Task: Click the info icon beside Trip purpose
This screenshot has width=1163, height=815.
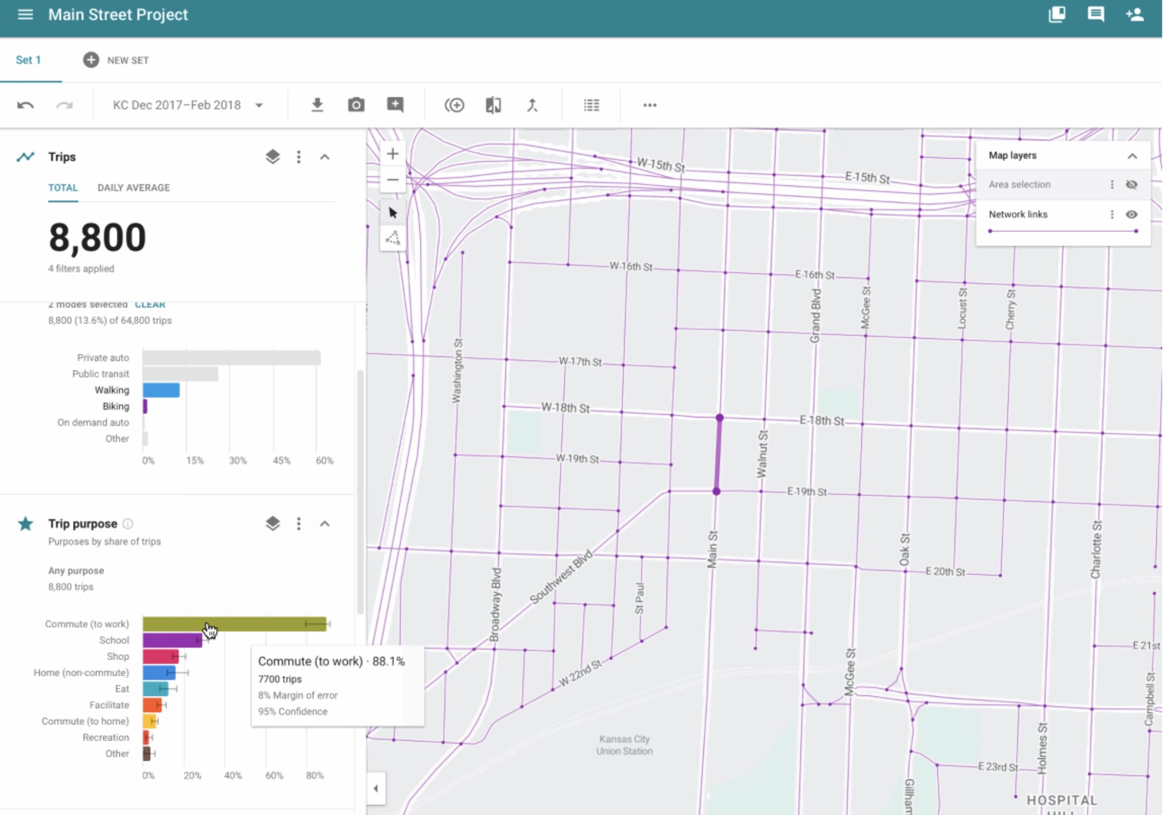Action: pos(128,524)
